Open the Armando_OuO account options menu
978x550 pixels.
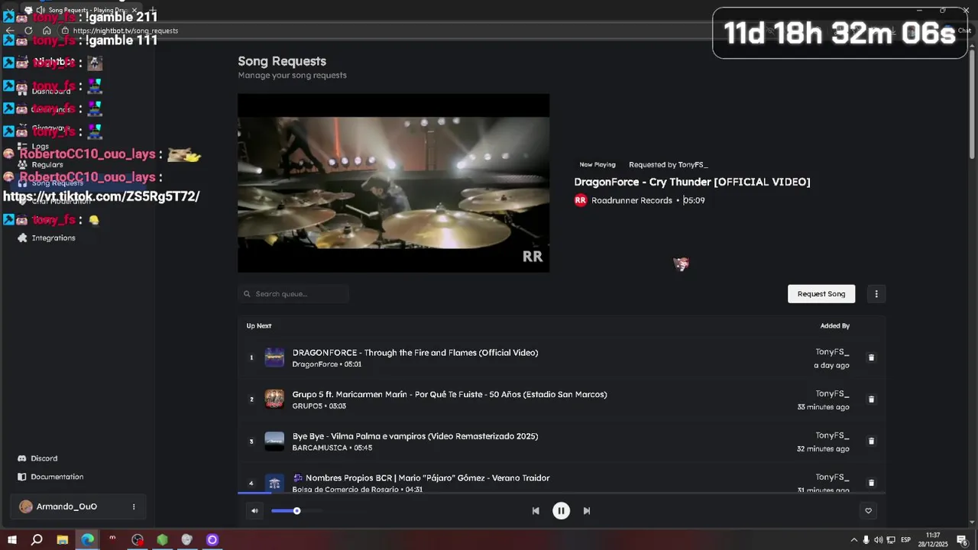[x=134, y=506]
